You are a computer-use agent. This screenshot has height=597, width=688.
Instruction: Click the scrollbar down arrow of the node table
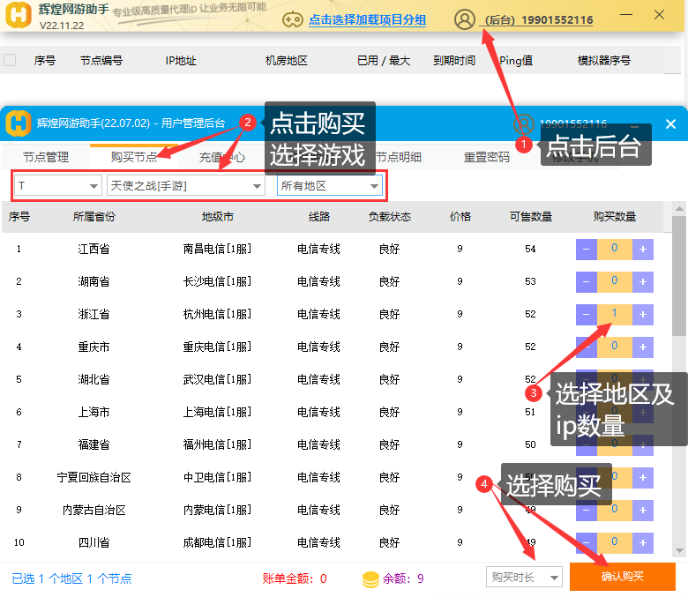pyautogui.click(x=679, y=550)
